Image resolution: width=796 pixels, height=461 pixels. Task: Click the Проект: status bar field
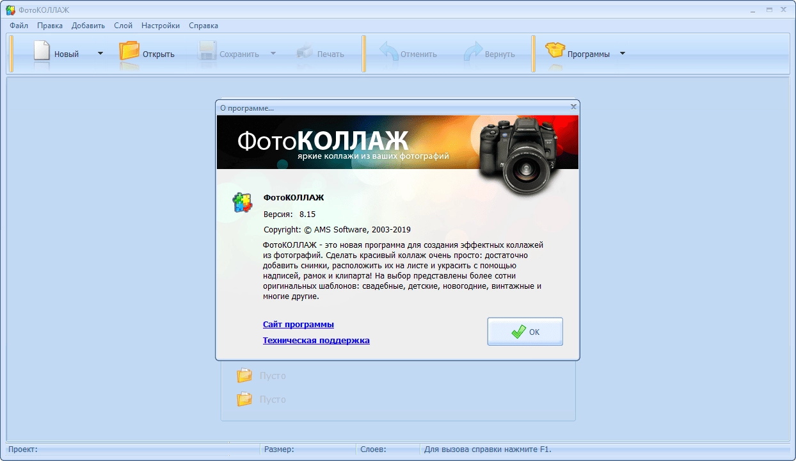pyautogui.click(x=132, y=449)
